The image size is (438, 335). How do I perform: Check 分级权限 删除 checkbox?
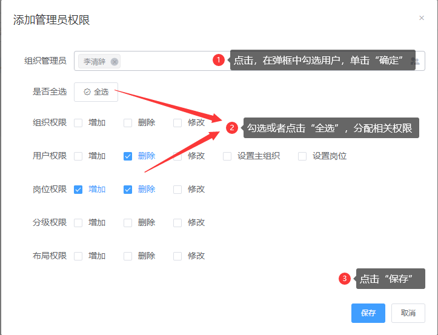(128, 223)
